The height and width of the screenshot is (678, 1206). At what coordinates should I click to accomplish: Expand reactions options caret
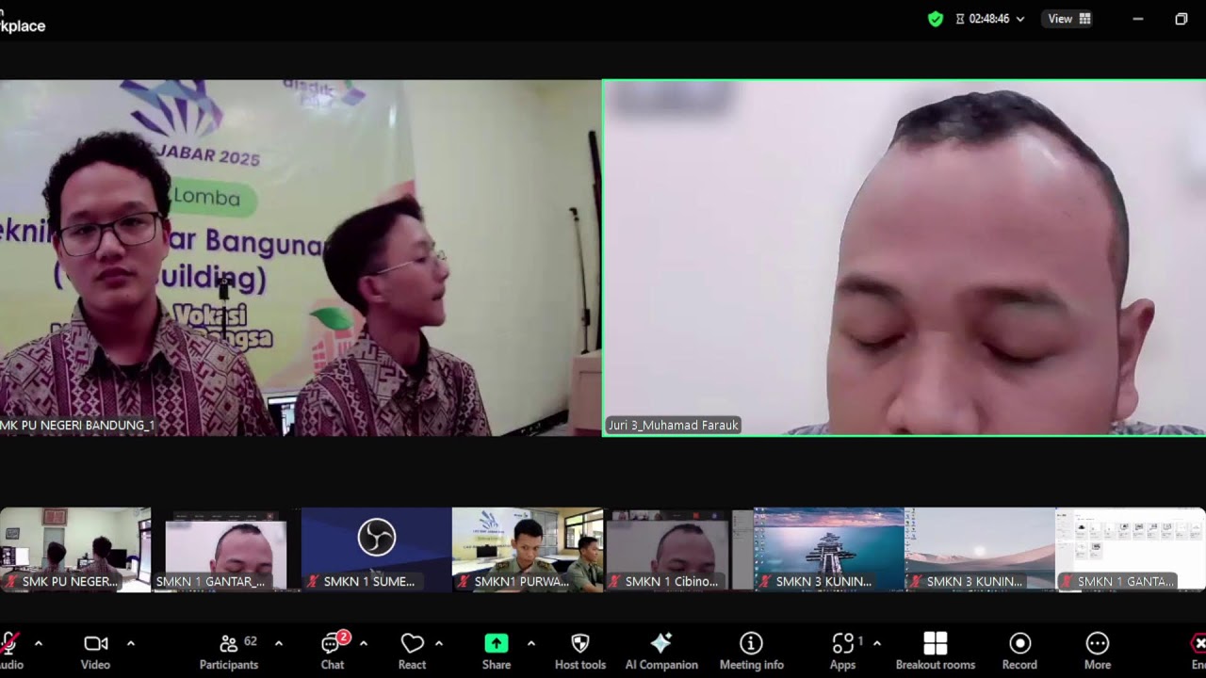(x=439, y=643)
